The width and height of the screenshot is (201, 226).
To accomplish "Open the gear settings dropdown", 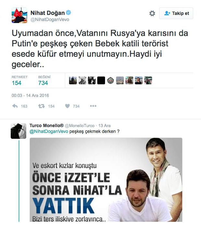I will point(152,13).
